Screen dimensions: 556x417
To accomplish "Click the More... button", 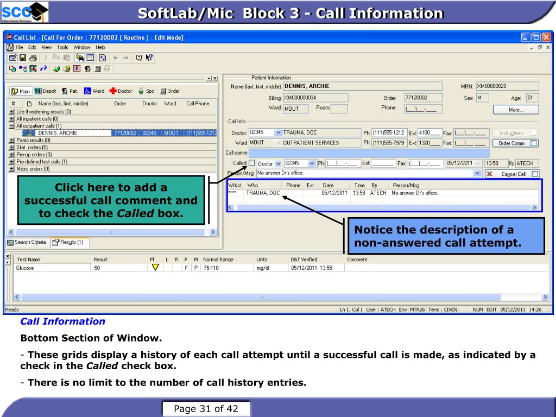I will pyautogui.click(x=516, y=110).
